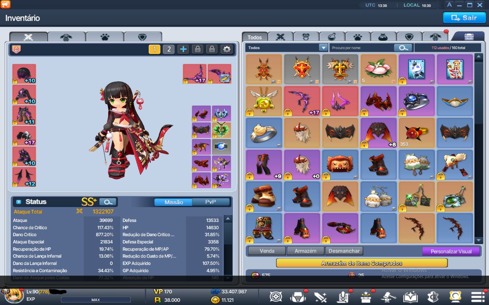Open the hamburger menu in the bottom bar
Image resolution: width=489 pixels, height=305 pixels.
[478, 297]
